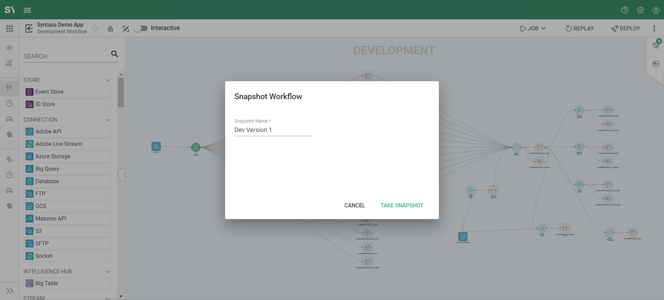
Task: Click the TAKE SNAPSHOT button
Action: [x=402, y=205]
